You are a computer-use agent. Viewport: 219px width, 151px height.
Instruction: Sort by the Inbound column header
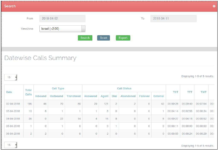[41, 96]
